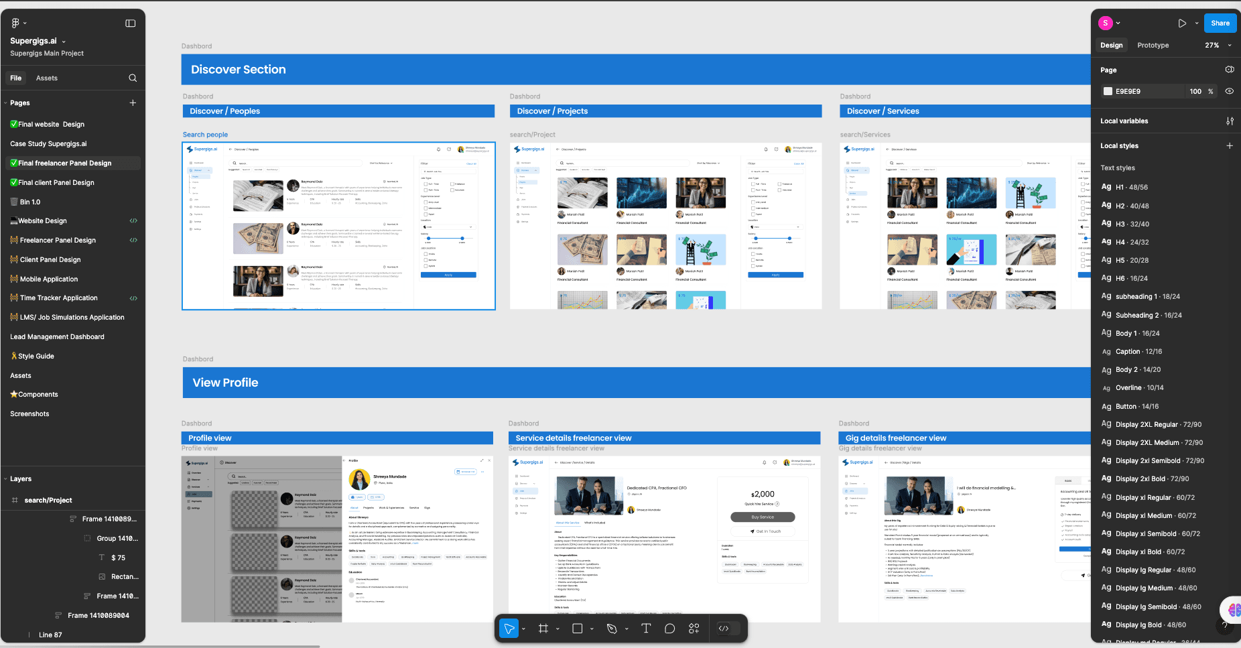Switch to the Assets tab
The height and width of the screenshot is (648, 1241).
(x=47, y=78)
